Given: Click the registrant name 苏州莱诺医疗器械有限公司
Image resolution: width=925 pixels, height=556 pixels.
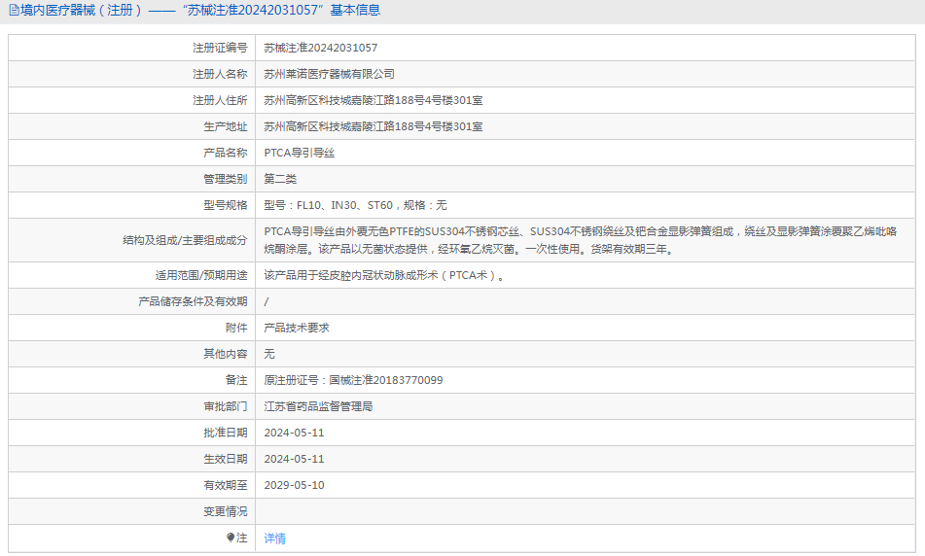Looking at the screenshot, I should [329, 74].
